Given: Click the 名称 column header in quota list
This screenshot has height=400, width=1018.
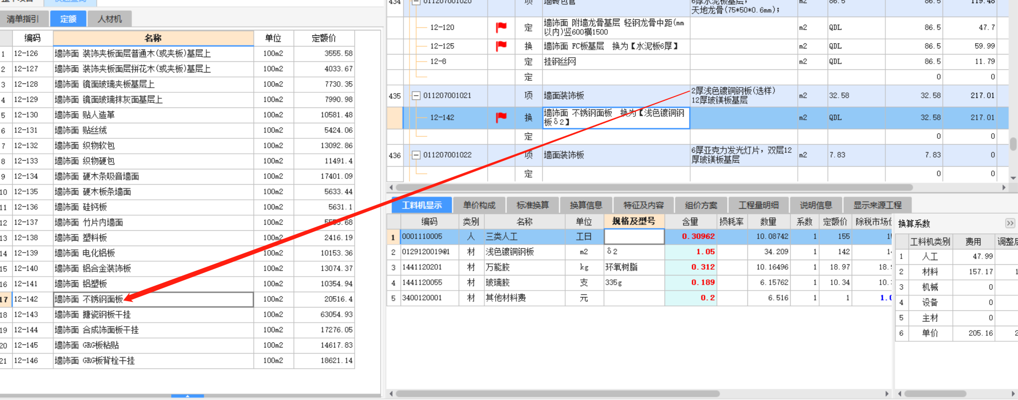Looking at the screenshot, I should [153, 38].
